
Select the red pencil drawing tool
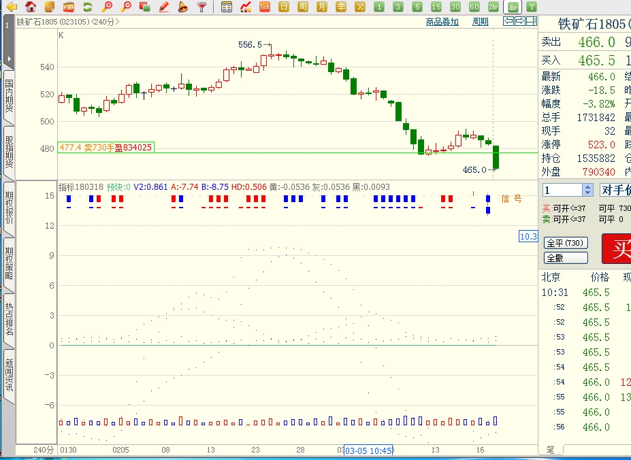click(163, 7)
